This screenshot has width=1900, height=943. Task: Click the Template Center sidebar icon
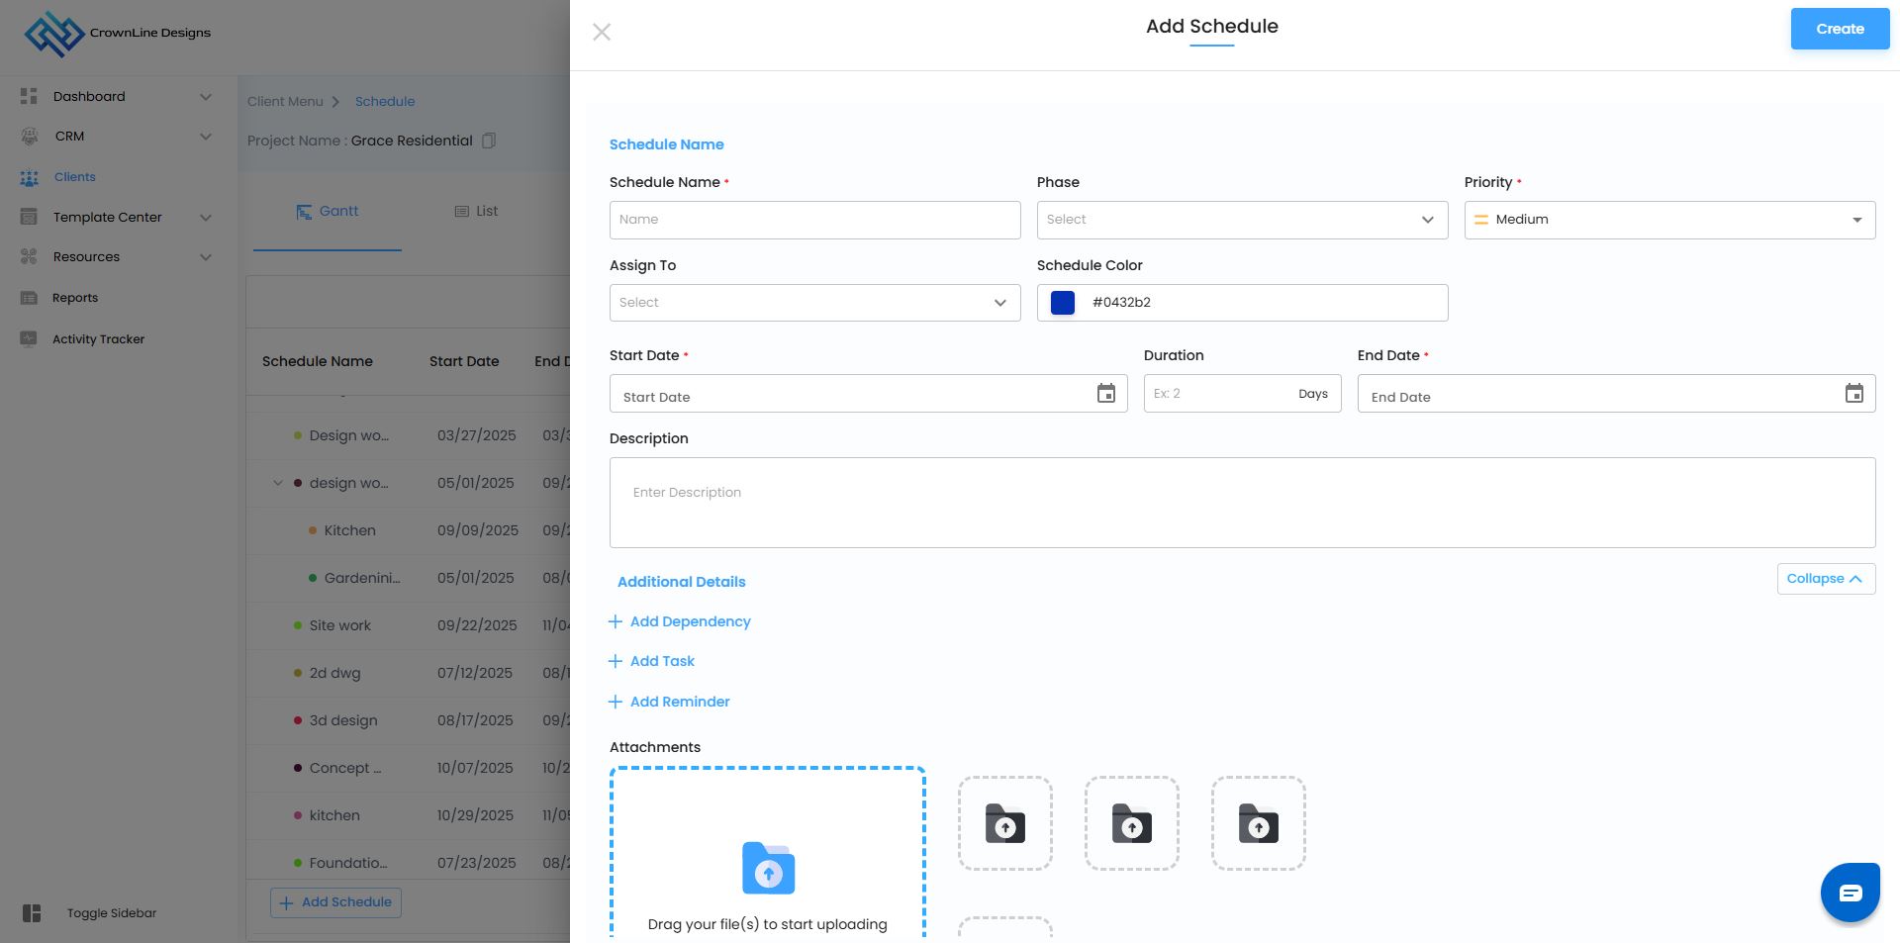[29, 217]
